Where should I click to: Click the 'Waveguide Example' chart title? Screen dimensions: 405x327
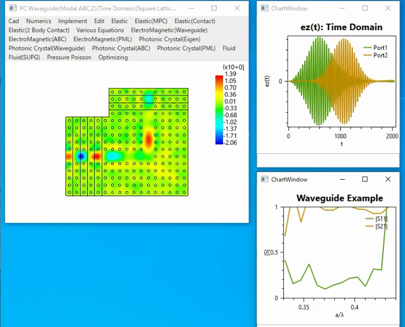tap(340, 198)
